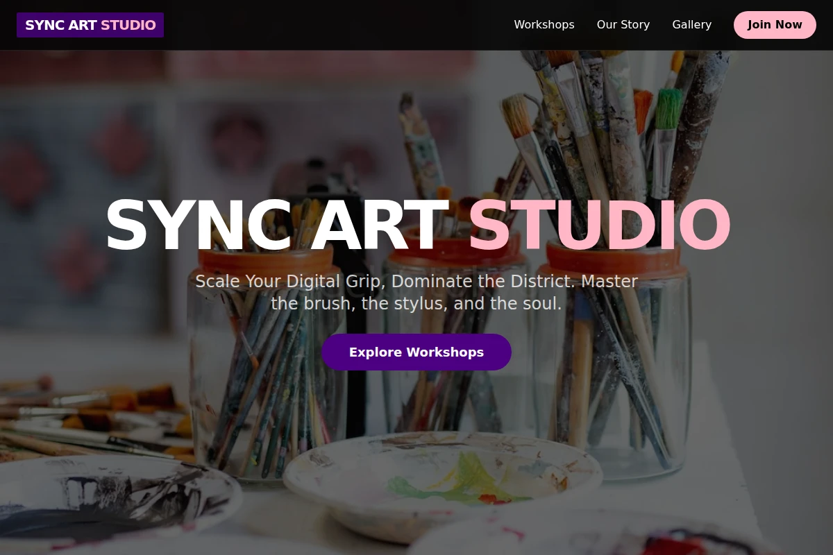Open the Gallery nav link
The image size is (833, 555).
pyautogui.click(x=692, y=25)
